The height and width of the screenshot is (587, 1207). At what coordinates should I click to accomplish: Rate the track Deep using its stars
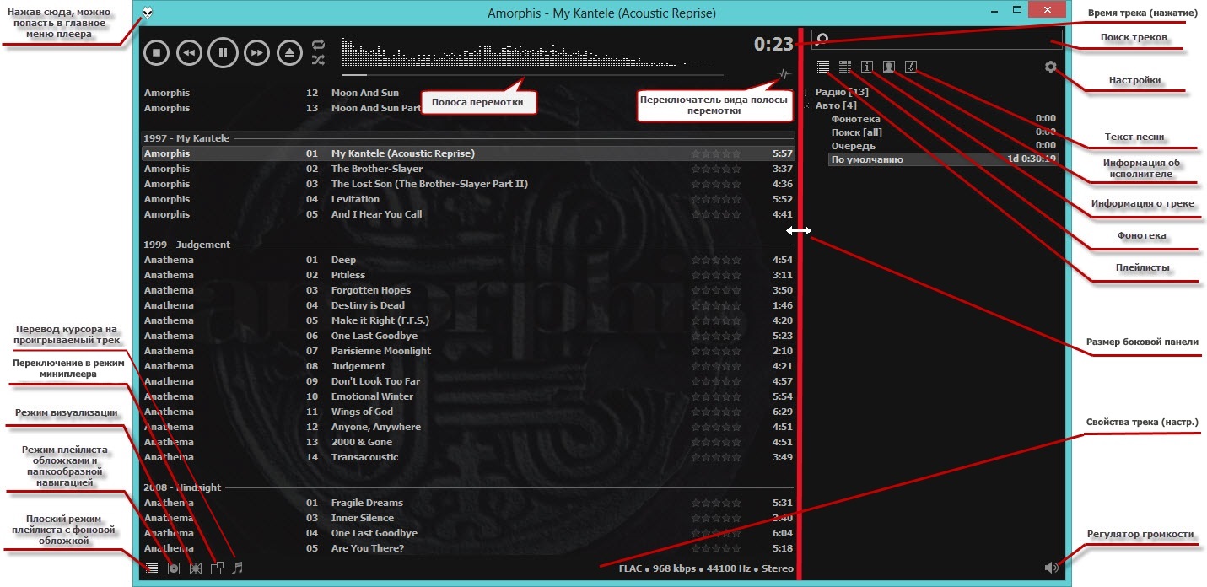pyautogui.click(x=716, y=260)
